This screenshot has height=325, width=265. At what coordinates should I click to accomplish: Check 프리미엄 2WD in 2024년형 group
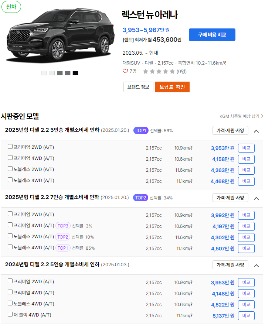click(x=10, y=281)
